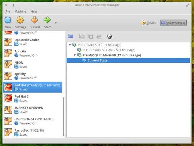Click POST IPTABLES CHANGES snapshot icon
The width and height of the screenshot is (194, 146).
(79, 50)
